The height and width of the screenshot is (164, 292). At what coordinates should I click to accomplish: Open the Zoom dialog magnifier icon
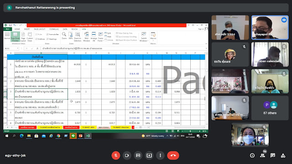click(64, 36)
